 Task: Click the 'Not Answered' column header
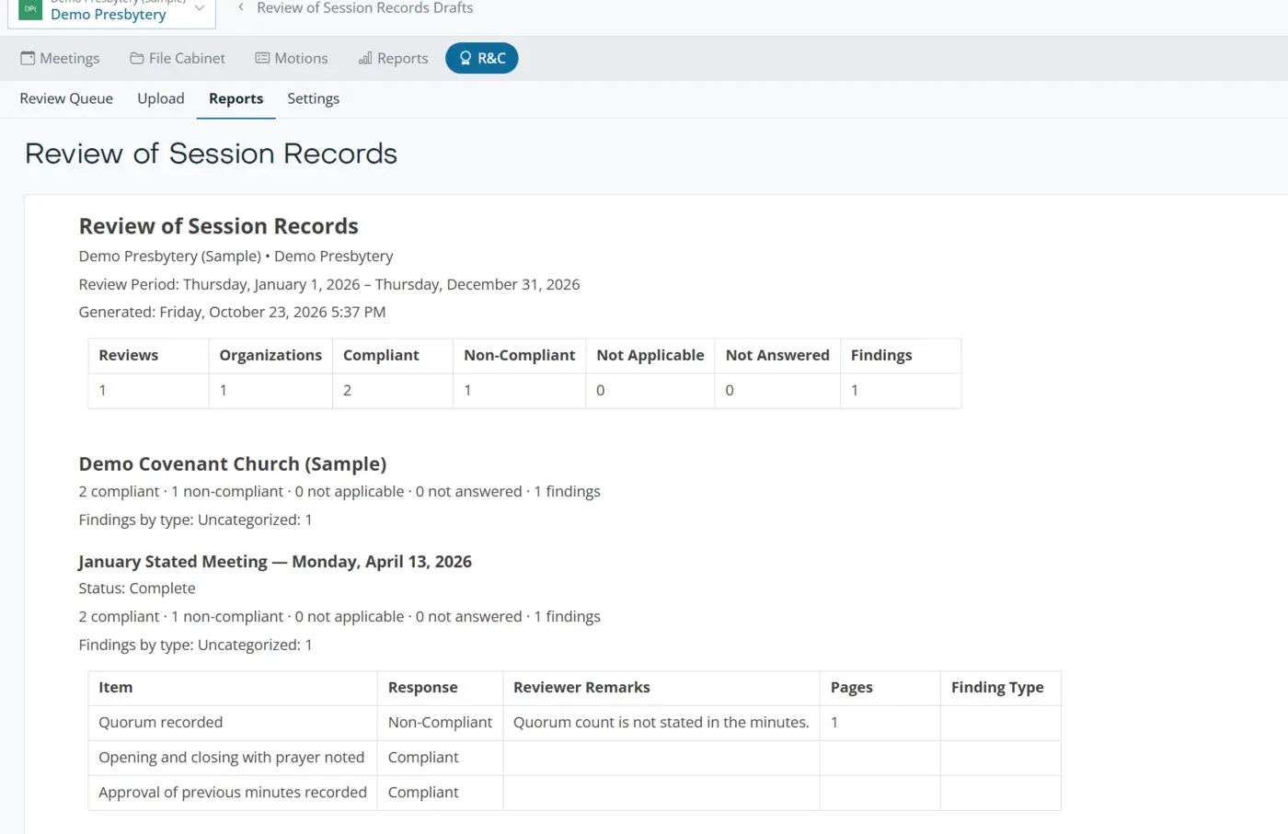777,356
